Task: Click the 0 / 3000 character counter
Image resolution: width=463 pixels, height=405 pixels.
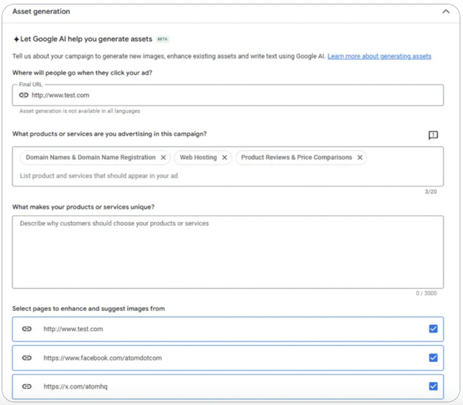Action: 426,293
